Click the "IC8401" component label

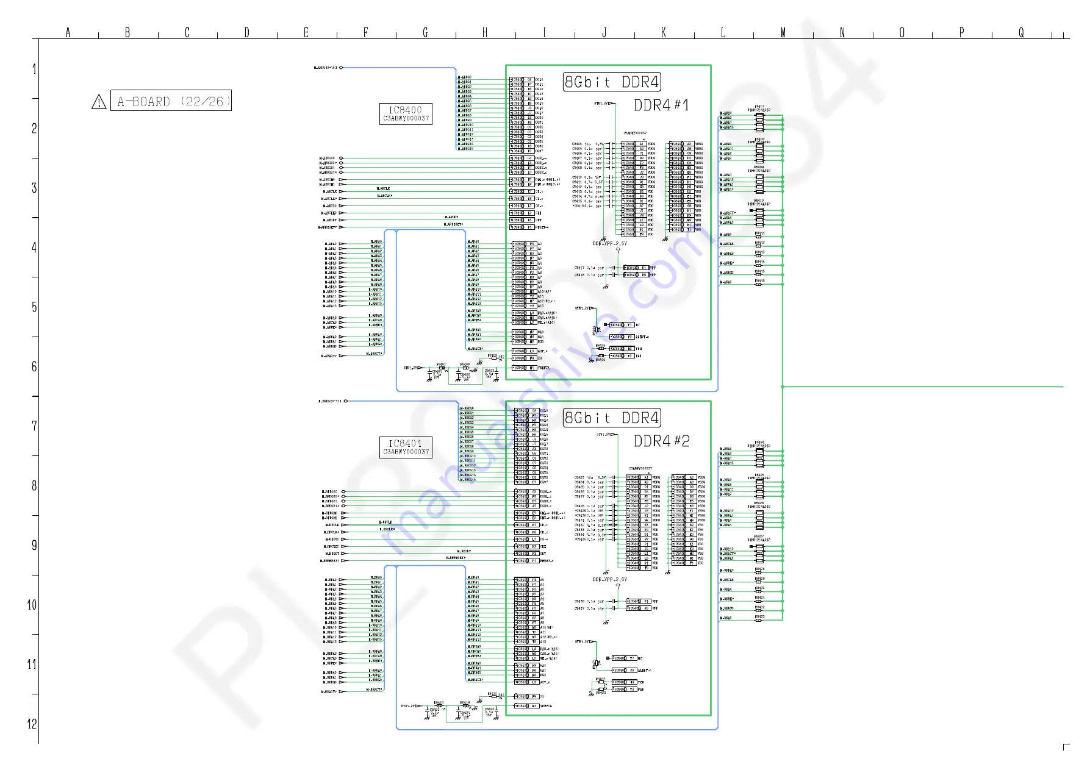click(406, 443)
